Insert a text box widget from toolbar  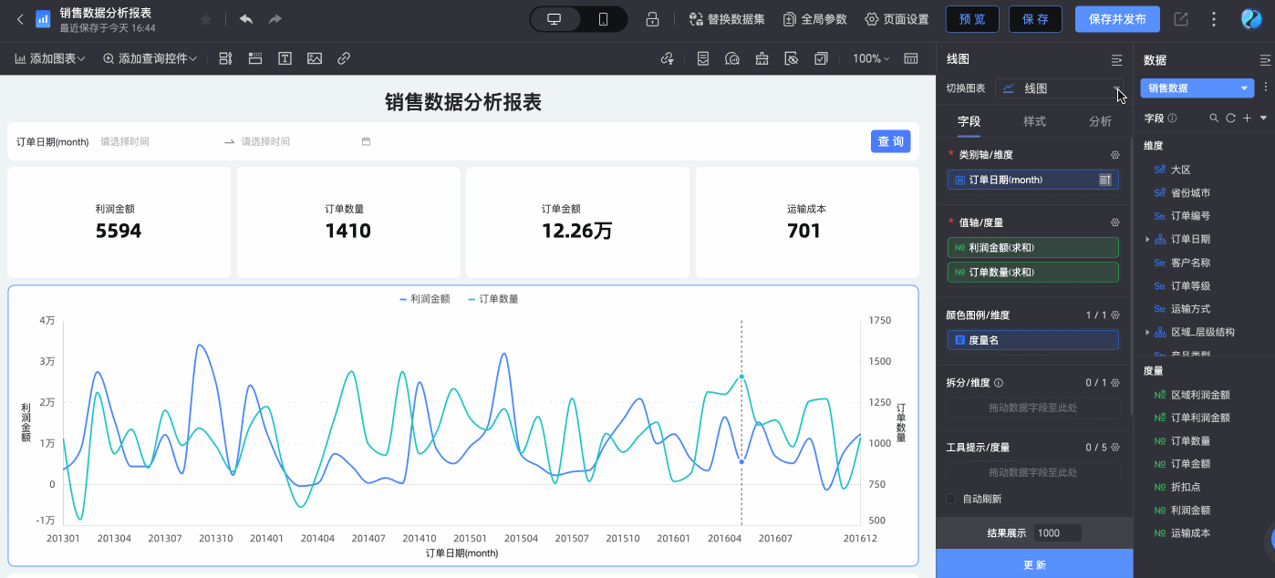285,58
